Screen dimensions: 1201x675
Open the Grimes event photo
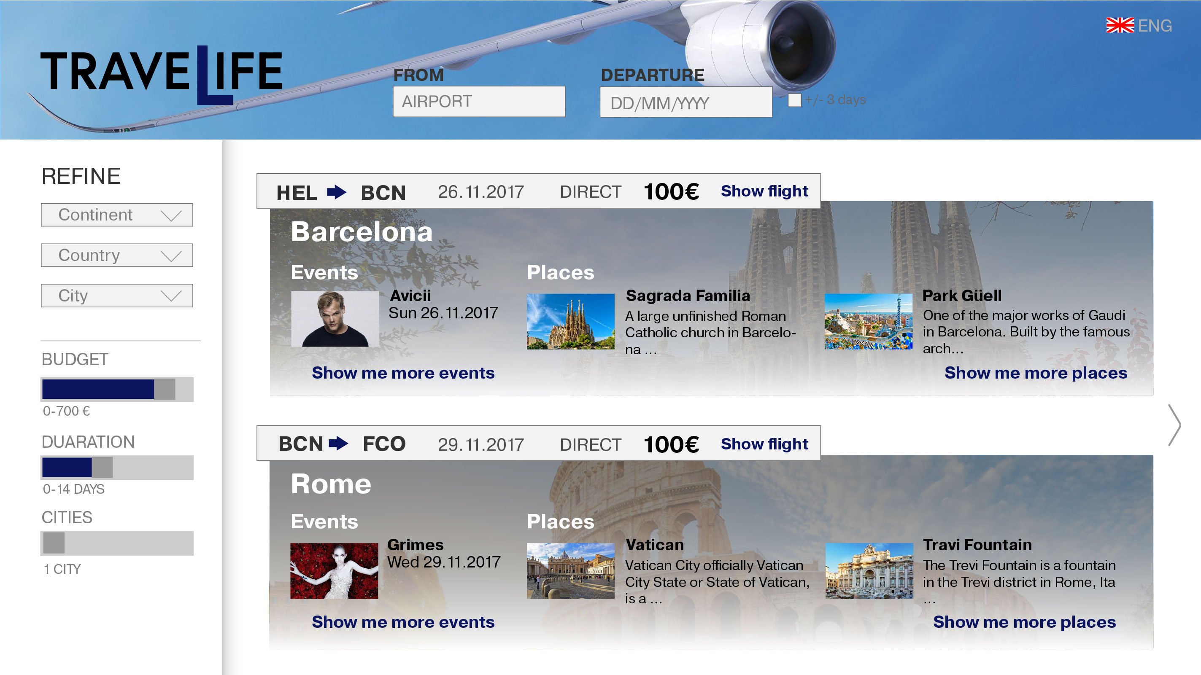(x=334, y=571)
